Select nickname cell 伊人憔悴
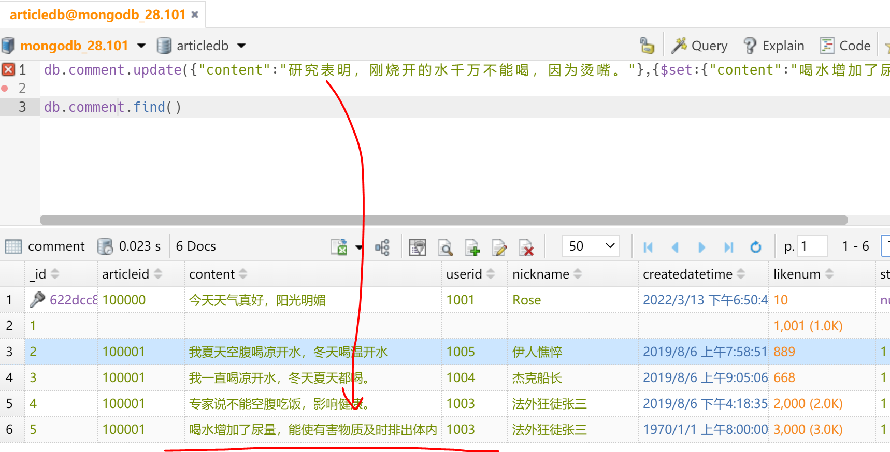This screenshot has width=890, height=452. coord(573,352)
